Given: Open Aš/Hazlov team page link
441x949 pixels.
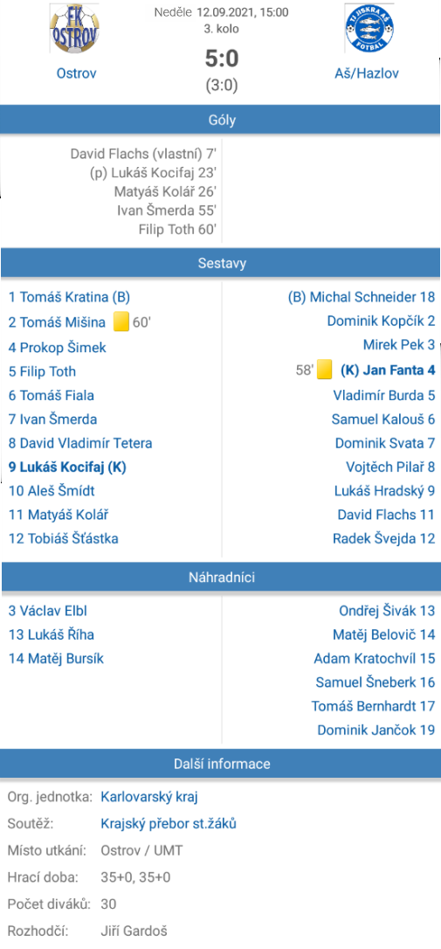Looking at the screenshot, I should tap(367, 73).
